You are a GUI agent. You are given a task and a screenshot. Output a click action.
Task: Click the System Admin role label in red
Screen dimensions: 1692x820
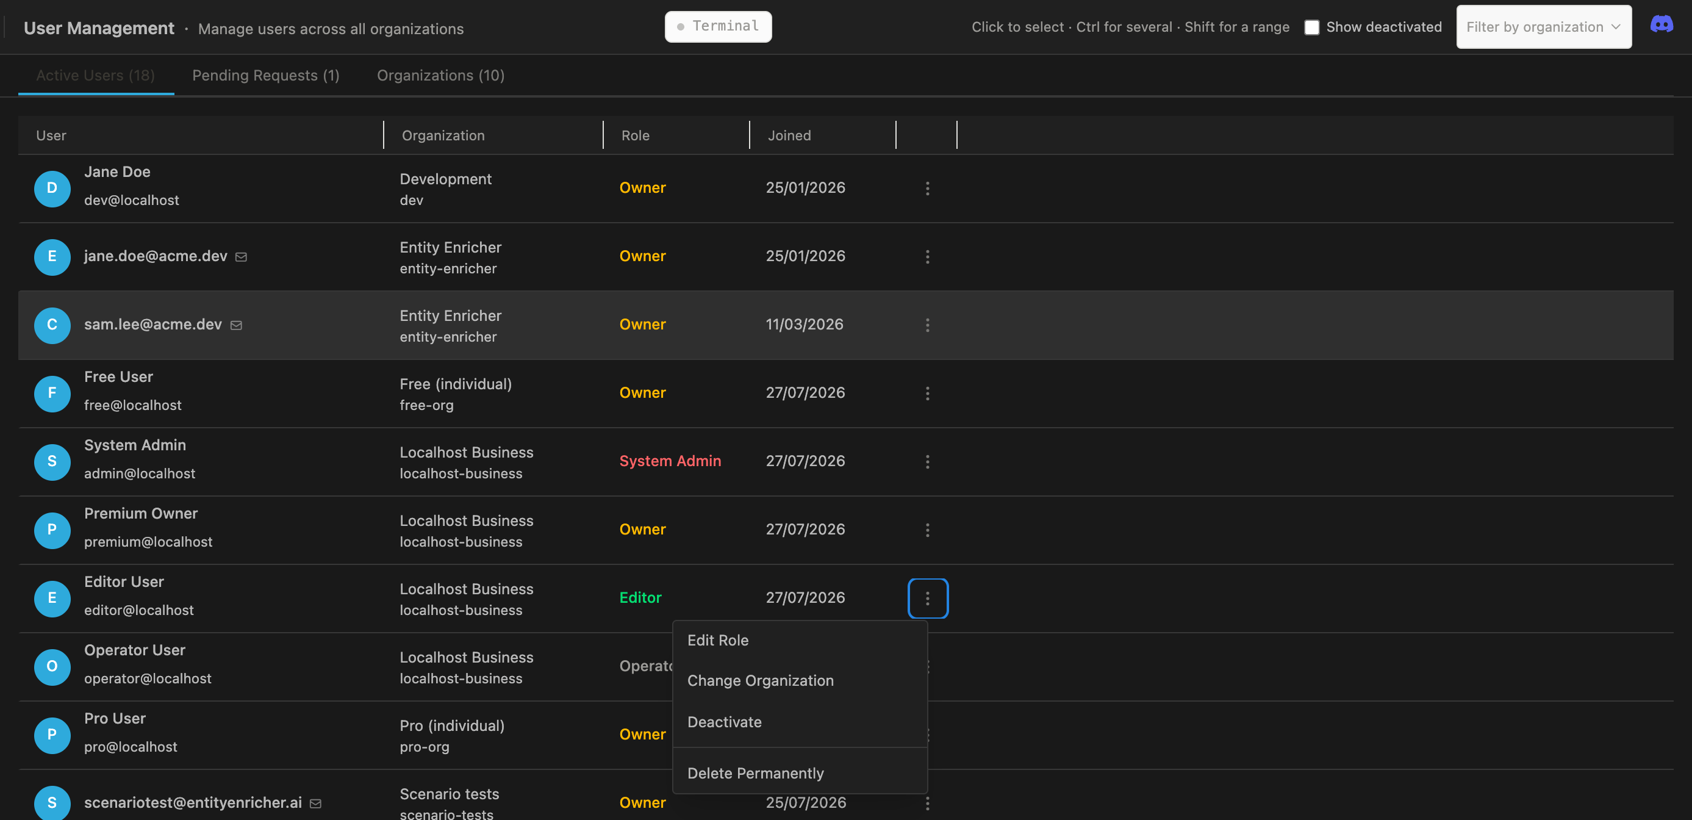click(670, 461)
